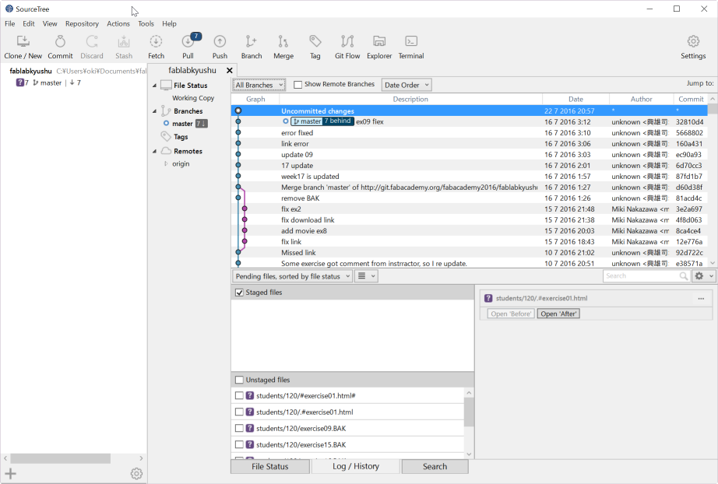Open the Explorer toolbar icon

tap(379, 41)
